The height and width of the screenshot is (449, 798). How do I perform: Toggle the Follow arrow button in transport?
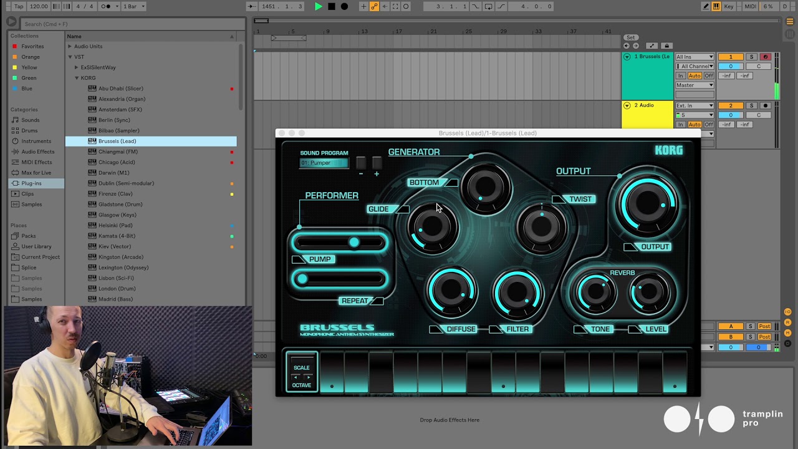pos(251,6)
